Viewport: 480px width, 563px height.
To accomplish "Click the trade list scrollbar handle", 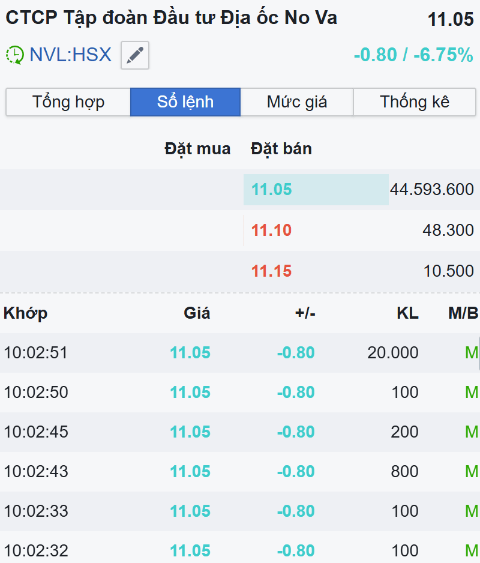I will pyautogui.click(x=479, y=354).
